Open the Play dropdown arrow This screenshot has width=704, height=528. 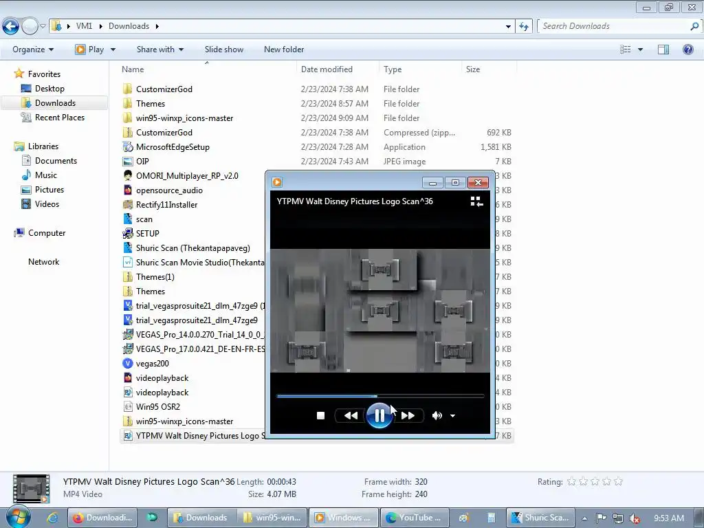113,49
